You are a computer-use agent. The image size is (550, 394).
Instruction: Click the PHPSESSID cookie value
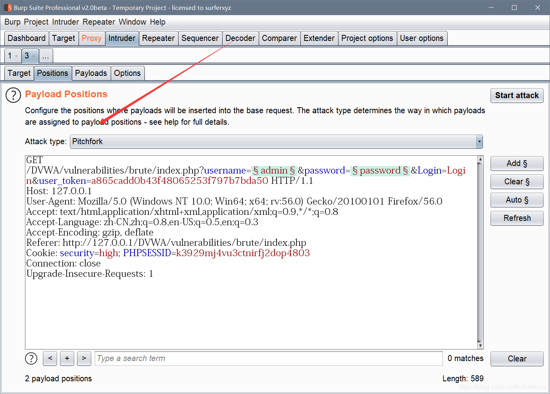pos(243,253)
